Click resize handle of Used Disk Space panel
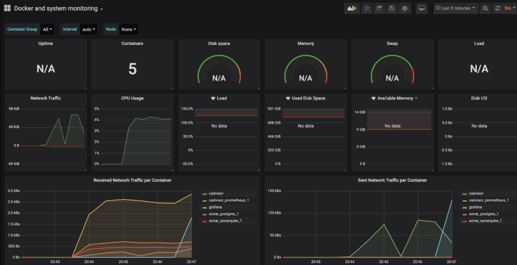Image resolution: width=517 pixels, height=265 pixels. [x=345, y=170]
